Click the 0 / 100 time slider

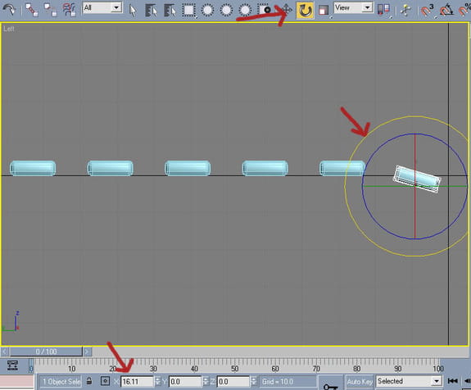(46, 351)
